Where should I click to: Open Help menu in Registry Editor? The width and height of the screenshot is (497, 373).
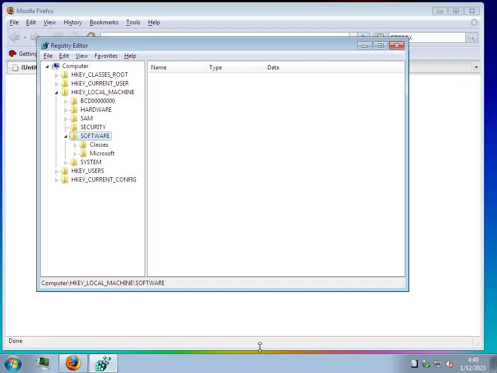(x=130, y=56)
